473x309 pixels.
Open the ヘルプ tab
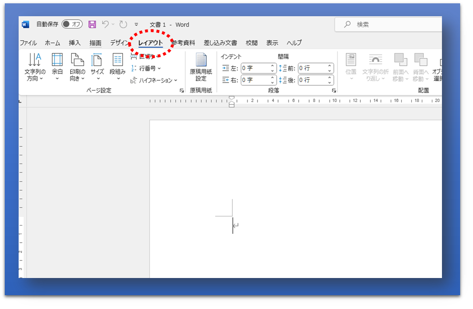294,43
